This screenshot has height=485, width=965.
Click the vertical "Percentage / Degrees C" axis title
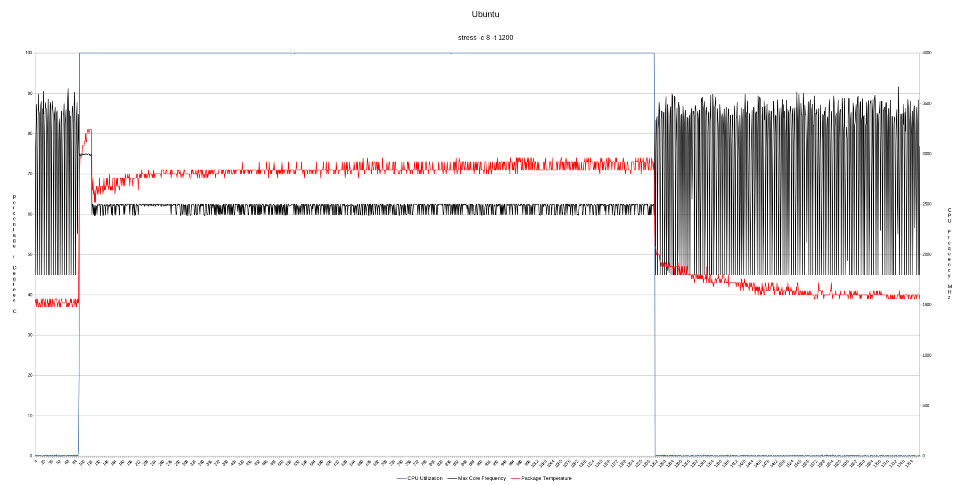pyautogui.click(x=14, y=254)
